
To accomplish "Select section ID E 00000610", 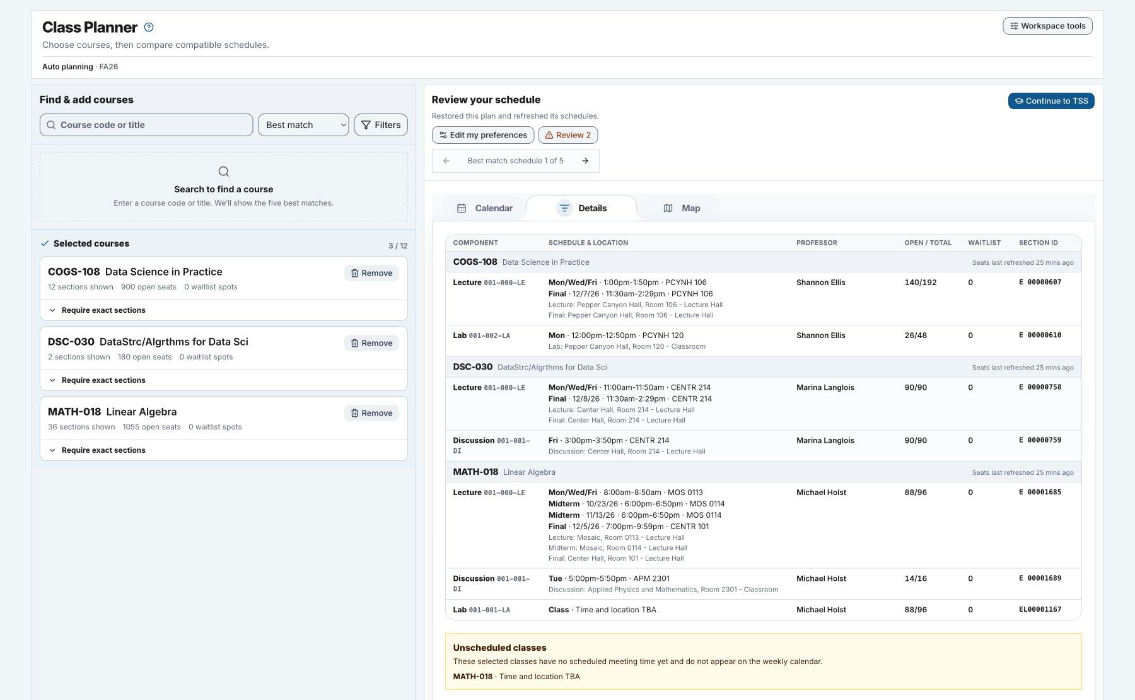I will (x=1040, y=335).
